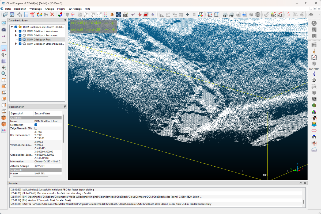
Task: Open the Werkzeuge menu
Action: (36, 9)
